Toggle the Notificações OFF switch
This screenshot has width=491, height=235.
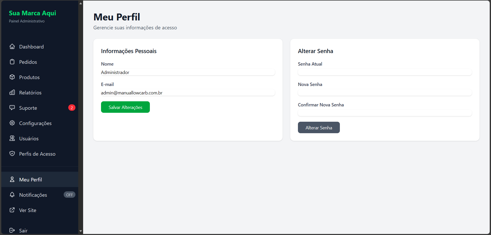click(x=69, y=195)
